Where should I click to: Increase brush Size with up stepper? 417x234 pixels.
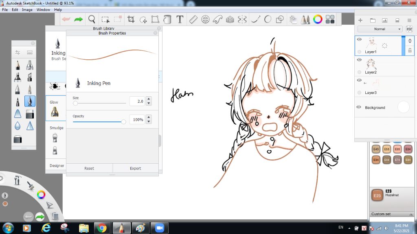[149, 99]
